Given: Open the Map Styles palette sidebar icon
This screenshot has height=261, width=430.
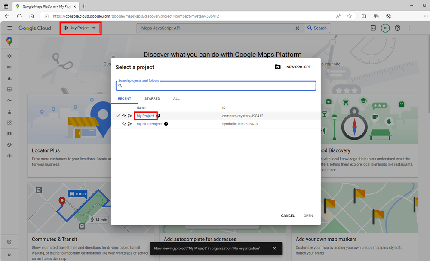Looking at the screenshot, I should (x=9, y=145).
